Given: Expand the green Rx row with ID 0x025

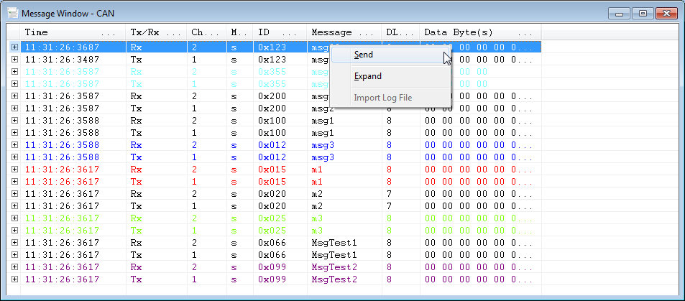Looking at the screenshot, I should 14,218.
